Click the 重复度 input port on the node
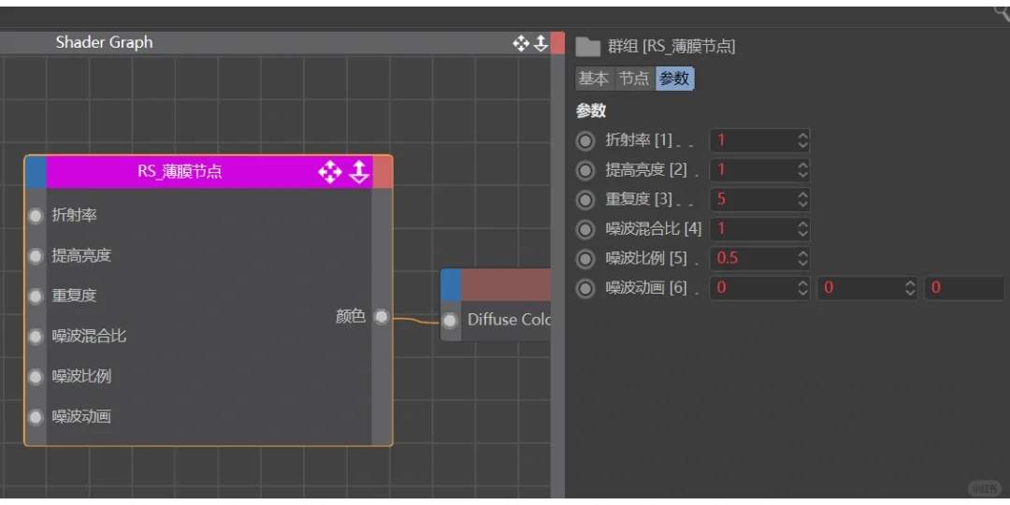The height and width of the screenshot is (505, 1010). point(36,296)
